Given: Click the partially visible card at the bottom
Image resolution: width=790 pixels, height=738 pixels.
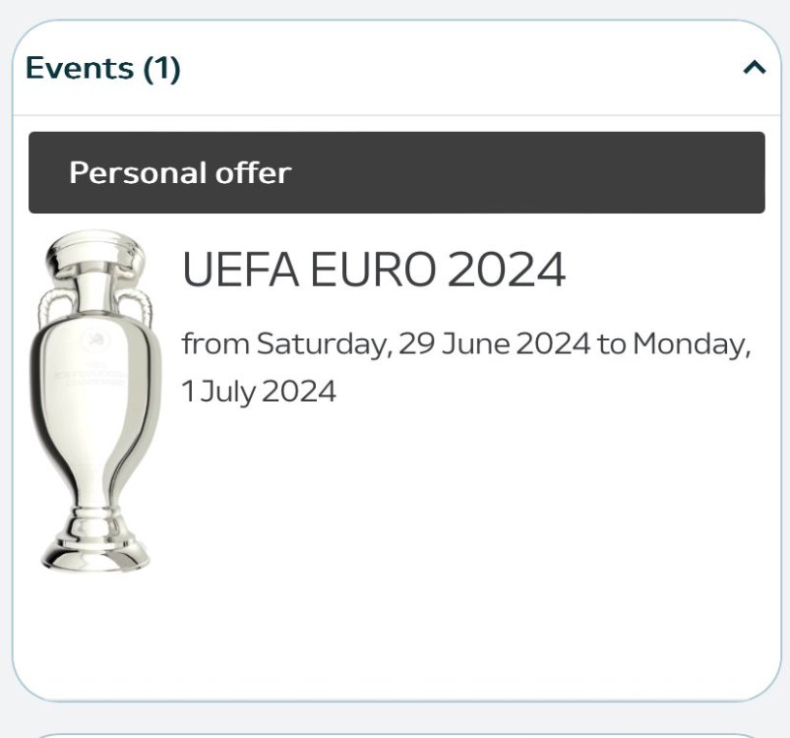Looking at the screenshot, I should 396,734.
